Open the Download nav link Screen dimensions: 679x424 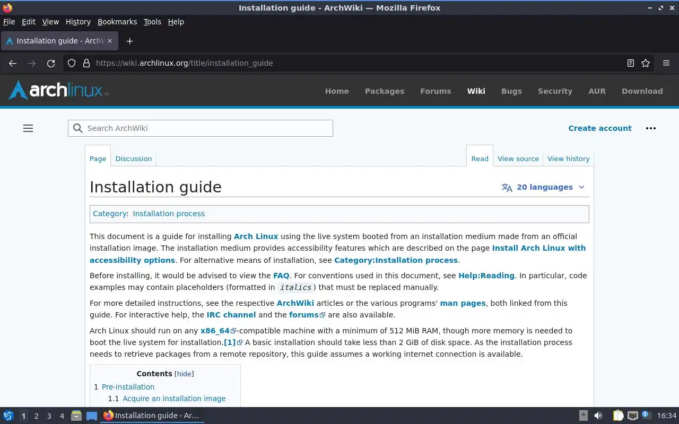coord(642,91)
